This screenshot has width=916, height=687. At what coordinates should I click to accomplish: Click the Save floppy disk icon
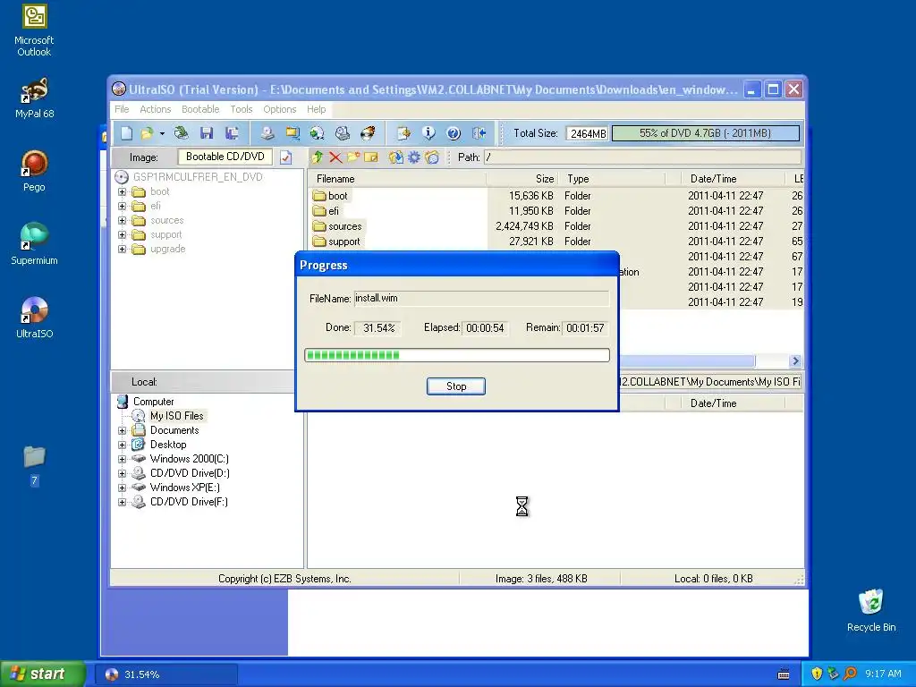207,133
